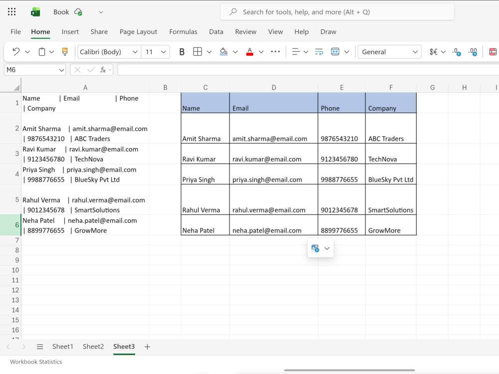Apply red font color
The image size is (499, 374).
click(x=250, y=51)
